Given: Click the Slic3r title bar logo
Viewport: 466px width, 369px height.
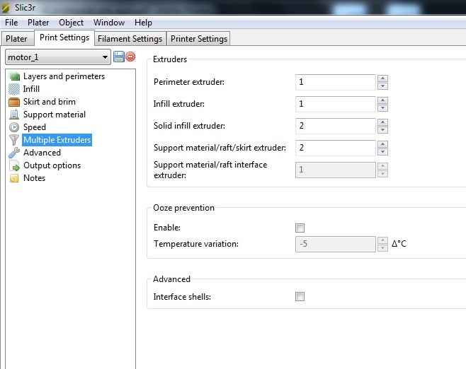Looking at the screenshot, I should tap(6, 7).
